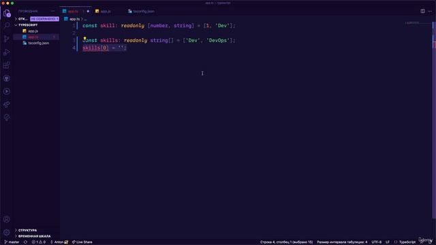The image size is (436, 245).
Task: Expand the СТРУКТУРА outline section
Action: pyautogui.click(x=27, y=230)
